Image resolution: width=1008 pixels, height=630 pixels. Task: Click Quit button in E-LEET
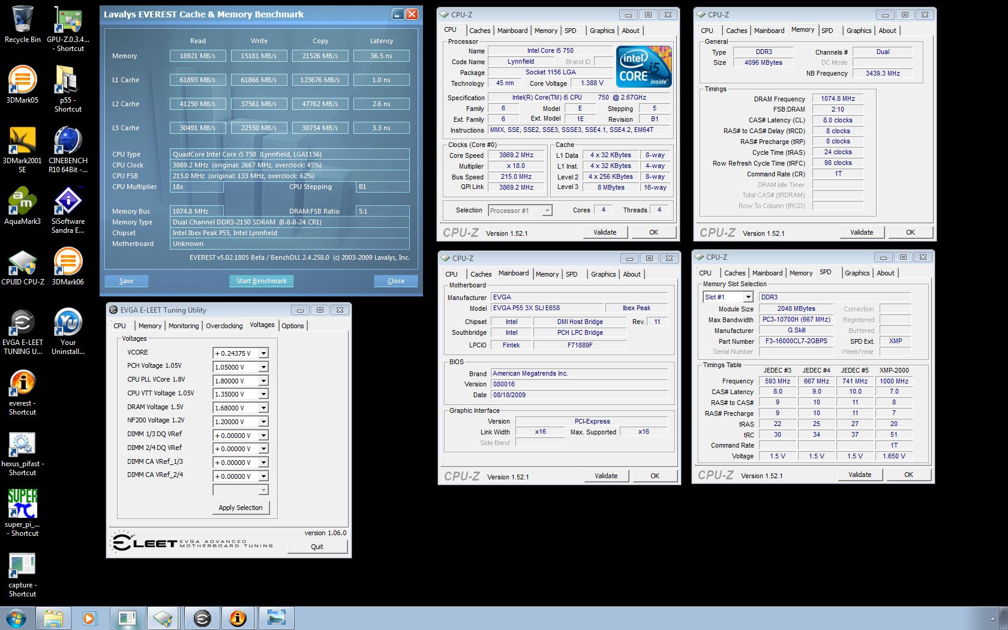(x=317, y=547)
